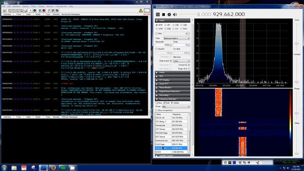This screenshot has width=304, height=171.
Task: Select RAW demodulation mode
Action: tap(184, 28)
